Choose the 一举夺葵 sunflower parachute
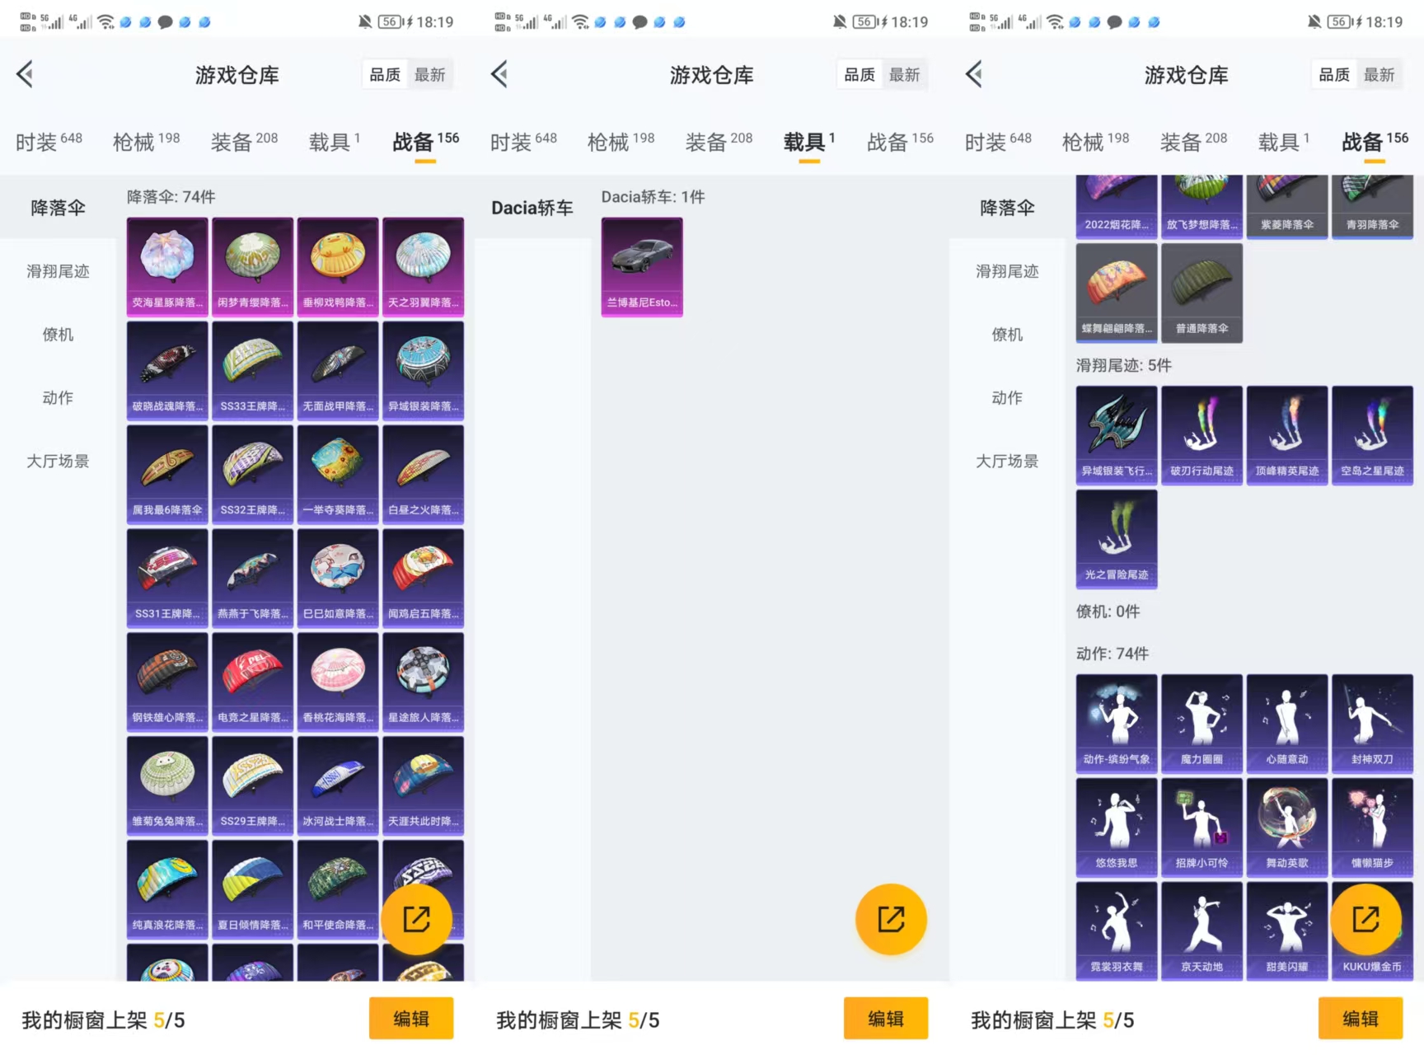 click(x=338, y=475)
